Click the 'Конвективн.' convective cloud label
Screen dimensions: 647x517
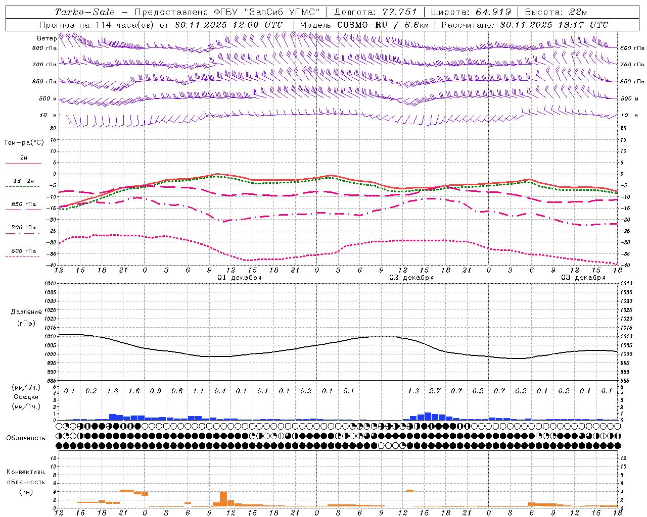point(26,472)
